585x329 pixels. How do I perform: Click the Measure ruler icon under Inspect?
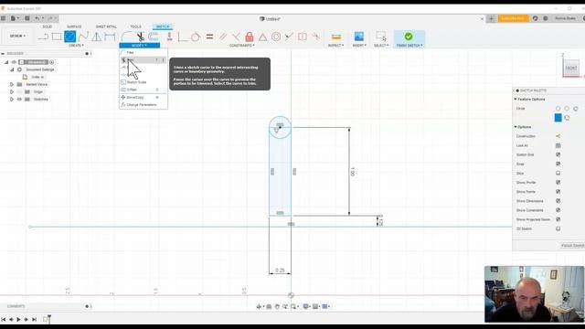(336, 37)
